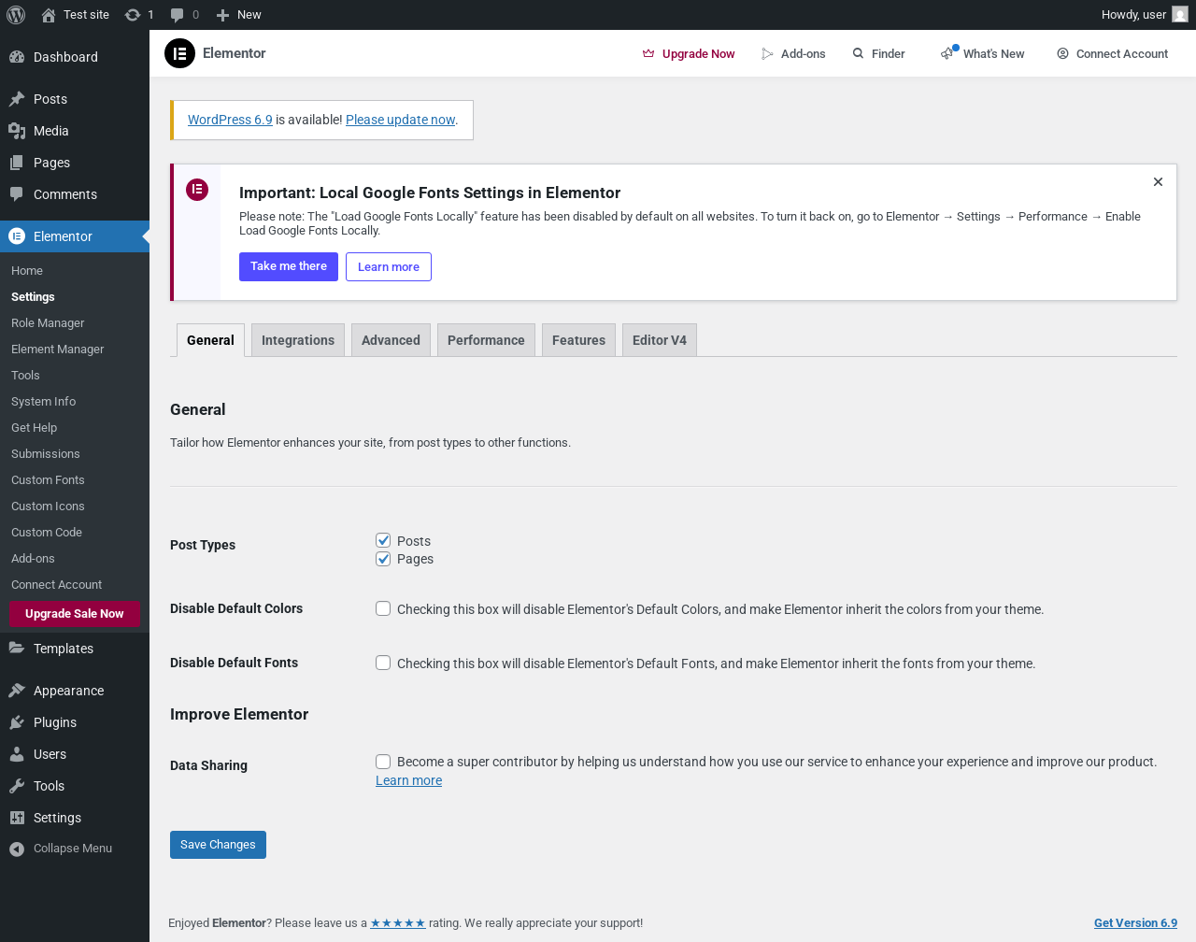Screen dimensions: 1196x942
Task: Click the Plugins icon in sidebar
Action: click(17, 722)
